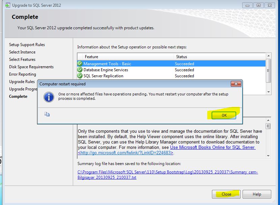Select Disk Space Requirements step in sidebar
Screen dimensions: 280x205
coord(31,67)
